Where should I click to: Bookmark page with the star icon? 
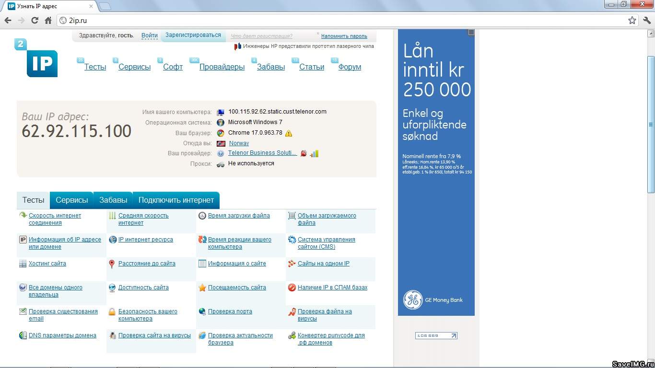point(632,21)
